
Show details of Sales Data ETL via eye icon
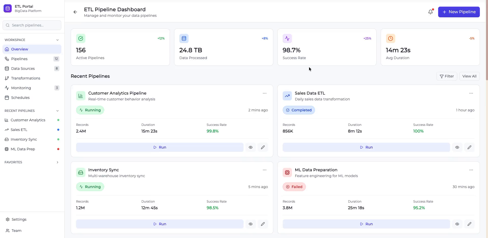click(x=457, y=147)
